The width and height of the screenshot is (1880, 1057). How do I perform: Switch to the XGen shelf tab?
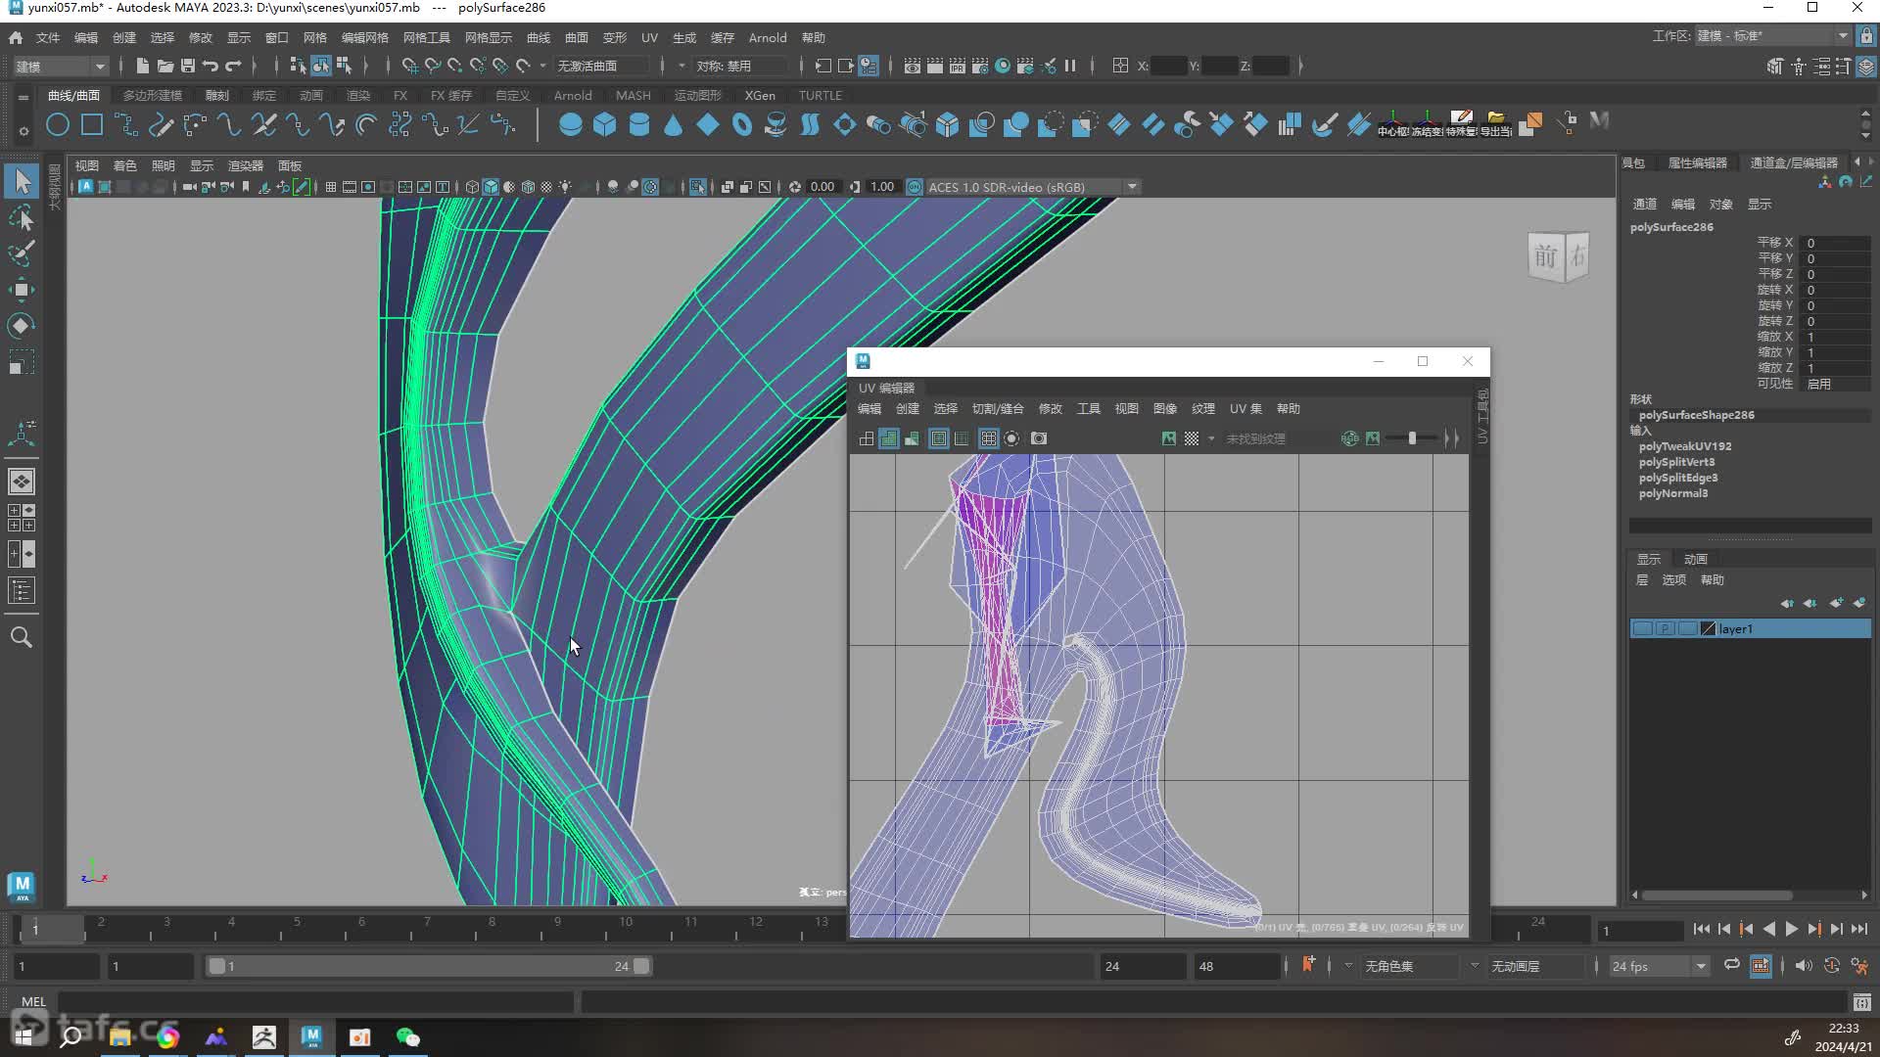(760, 95)
